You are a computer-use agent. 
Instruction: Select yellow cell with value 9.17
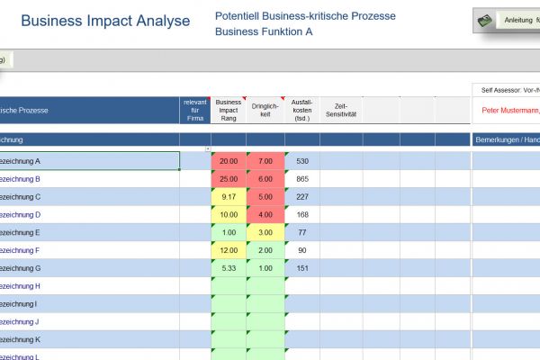(229, 197)
